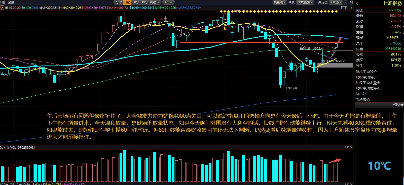Click 自选 to add to watchlist
The width and height of the screenshot is (404, 185).
(336, 2)
